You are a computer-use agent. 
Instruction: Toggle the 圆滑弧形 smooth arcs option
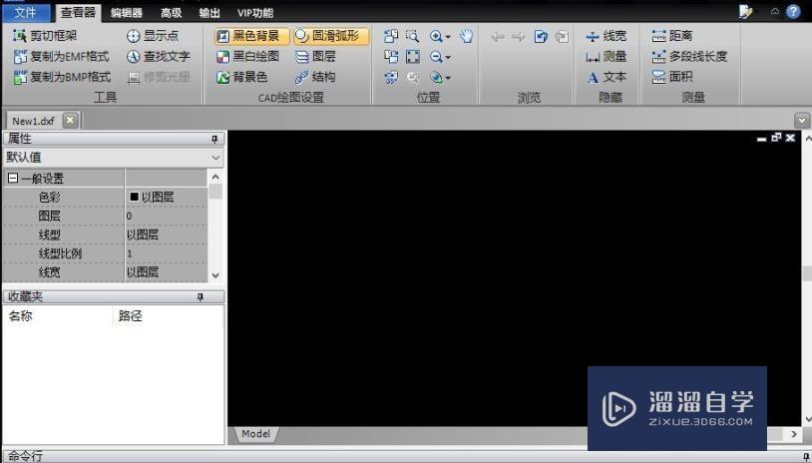pos(331,36)
